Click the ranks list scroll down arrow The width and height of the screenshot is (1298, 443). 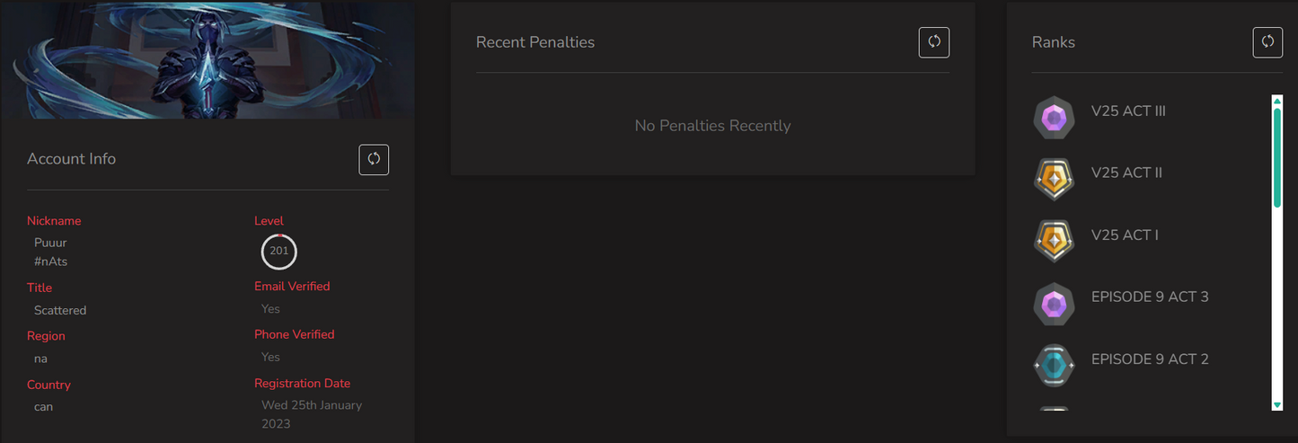click(1277, 405)
